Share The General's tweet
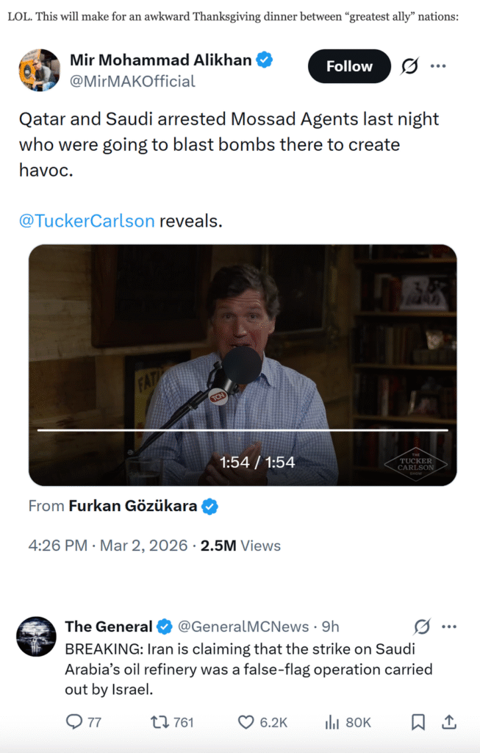The height and width of the screenshot is (753, 480). [x=448, y=722]
